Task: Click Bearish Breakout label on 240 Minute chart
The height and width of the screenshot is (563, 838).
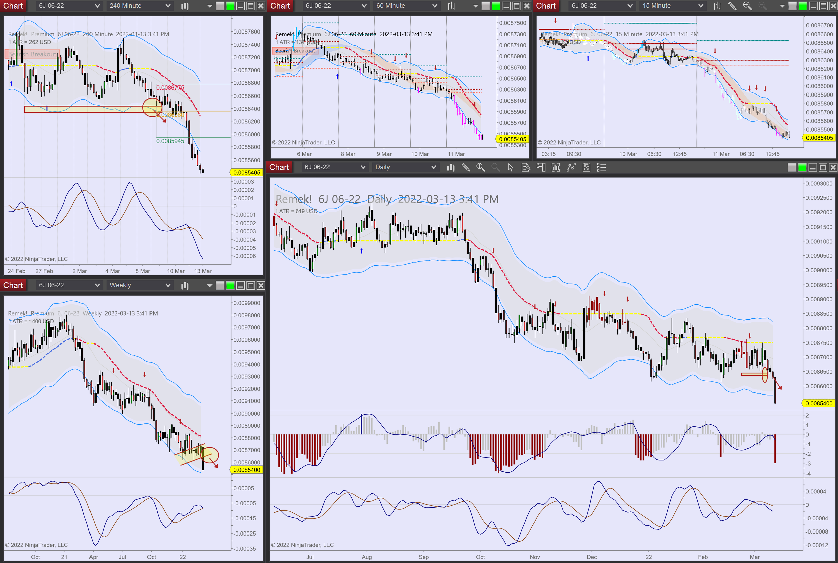Action: pyautogui.click(x=32, y=54)
